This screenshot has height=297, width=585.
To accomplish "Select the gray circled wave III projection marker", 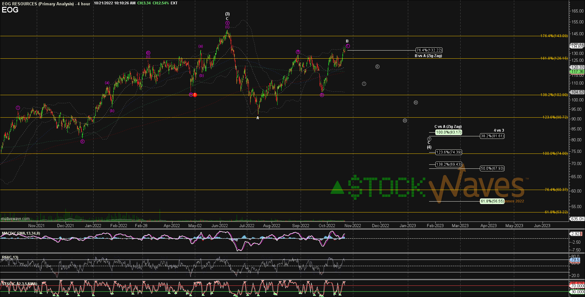I will click(x=405, y=120).
